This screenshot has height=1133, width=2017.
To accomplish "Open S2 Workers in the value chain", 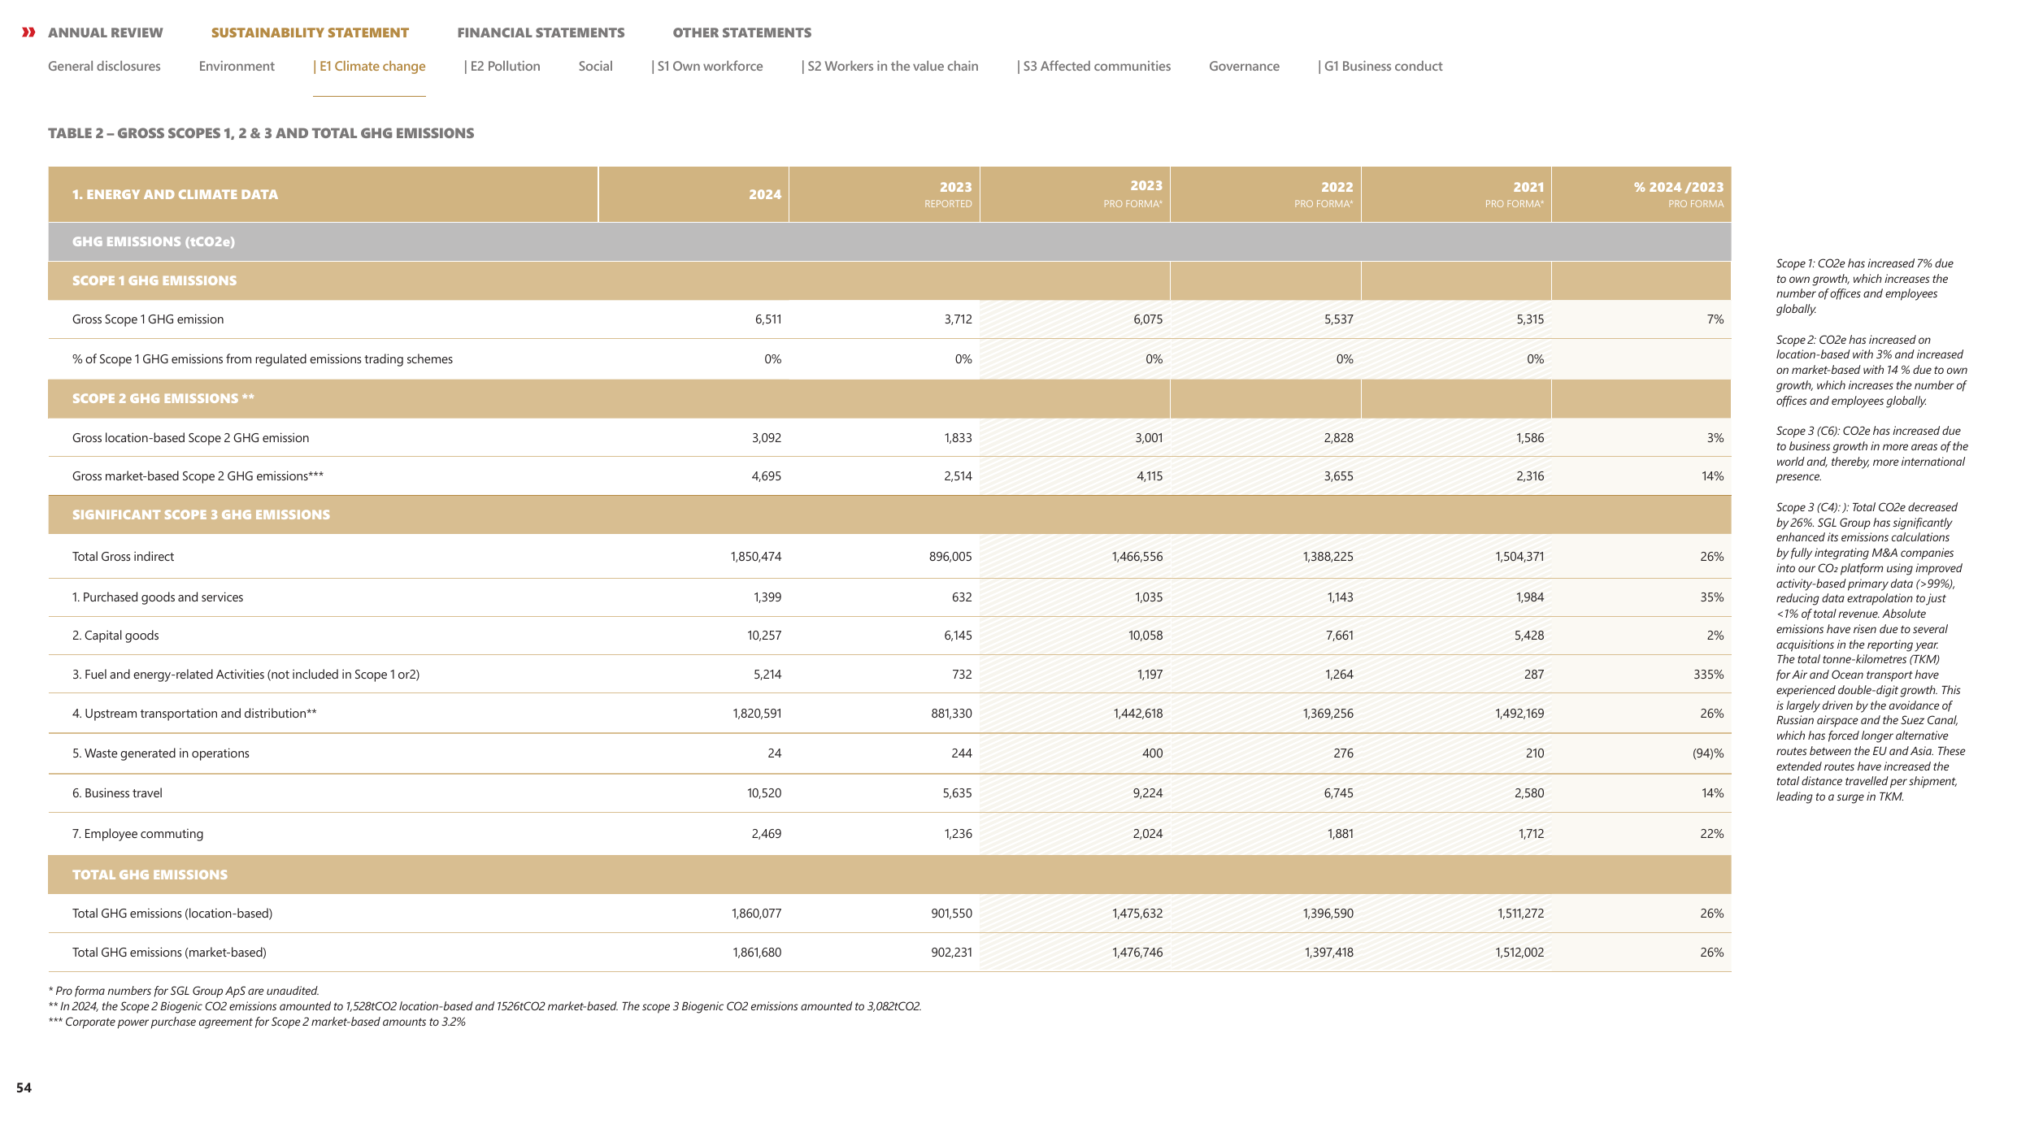I will pos(890,67).
